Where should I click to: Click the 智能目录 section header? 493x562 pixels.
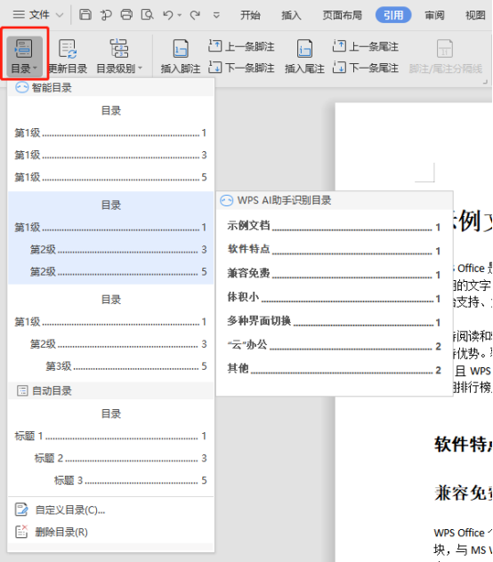(x=110, y=87)
